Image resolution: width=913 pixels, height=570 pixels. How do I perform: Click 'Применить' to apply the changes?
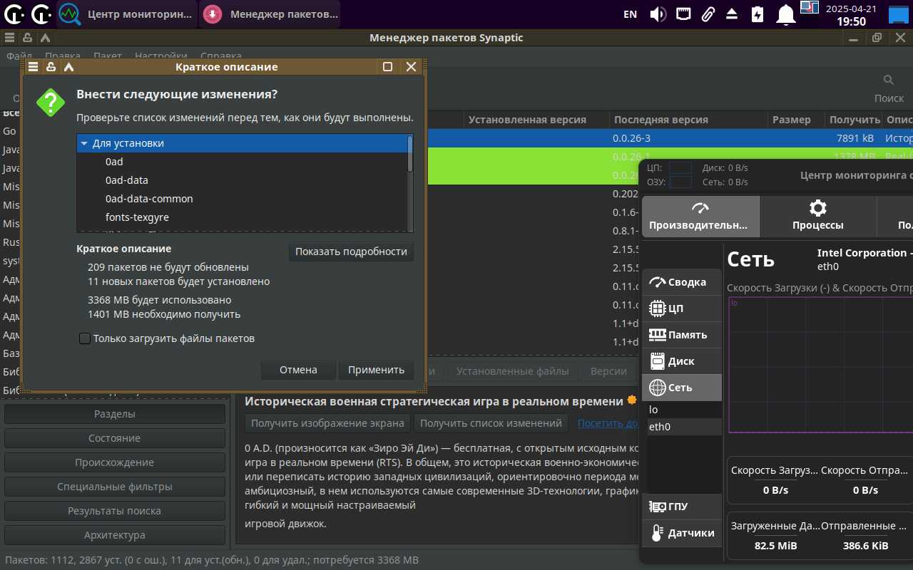pyautogui.click(x=376, y=370)
